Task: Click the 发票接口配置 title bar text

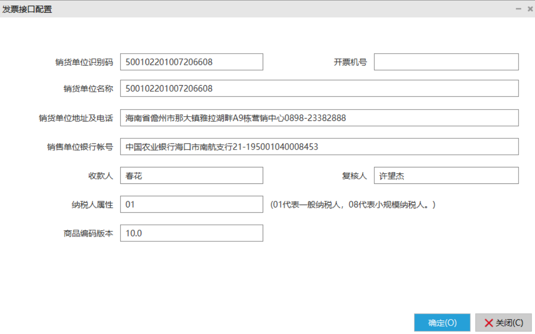Action: click(27, 9)
